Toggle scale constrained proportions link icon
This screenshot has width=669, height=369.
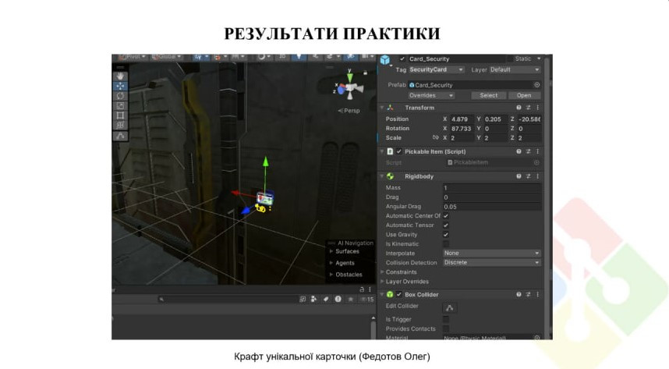[435, 137]
